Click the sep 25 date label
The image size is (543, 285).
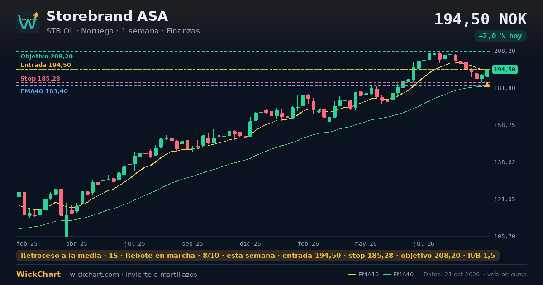coord(193,243)
